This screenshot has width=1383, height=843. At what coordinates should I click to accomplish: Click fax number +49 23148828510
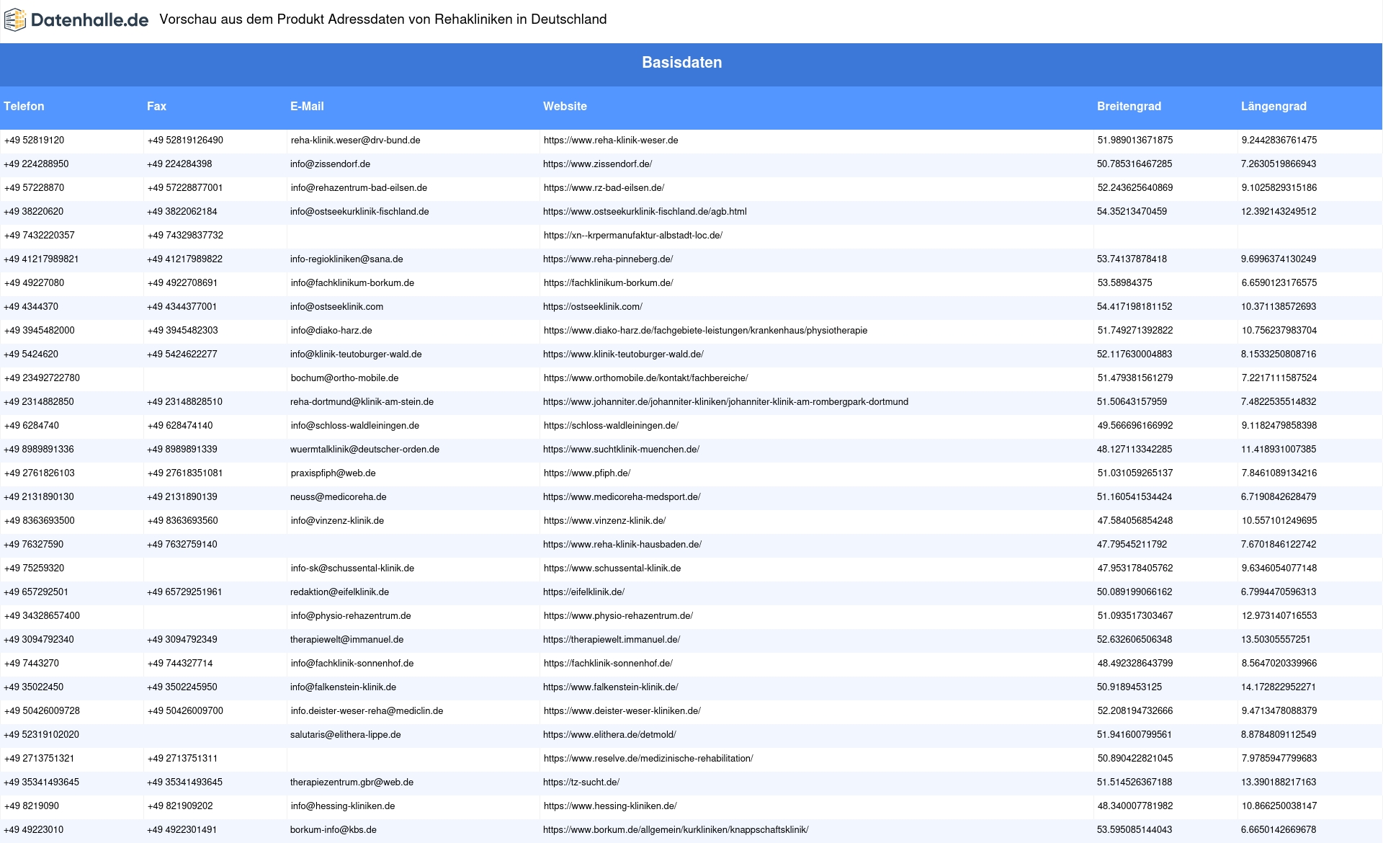tap(184, 402)
